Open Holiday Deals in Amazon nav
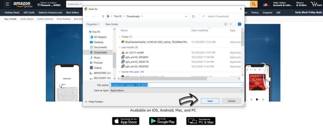323x138 pixels. click(x=12, y=13)
